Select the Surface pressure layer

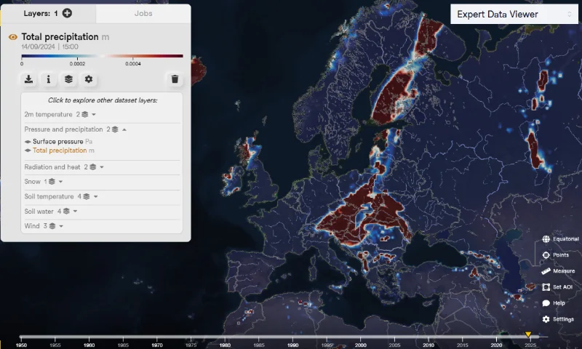click(58, 142)
